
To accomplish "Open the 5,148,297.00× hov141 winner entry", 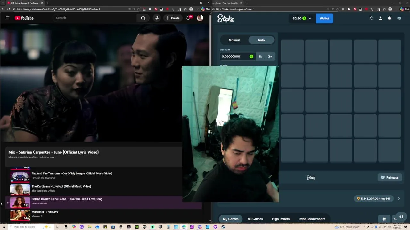I will 374,199.
